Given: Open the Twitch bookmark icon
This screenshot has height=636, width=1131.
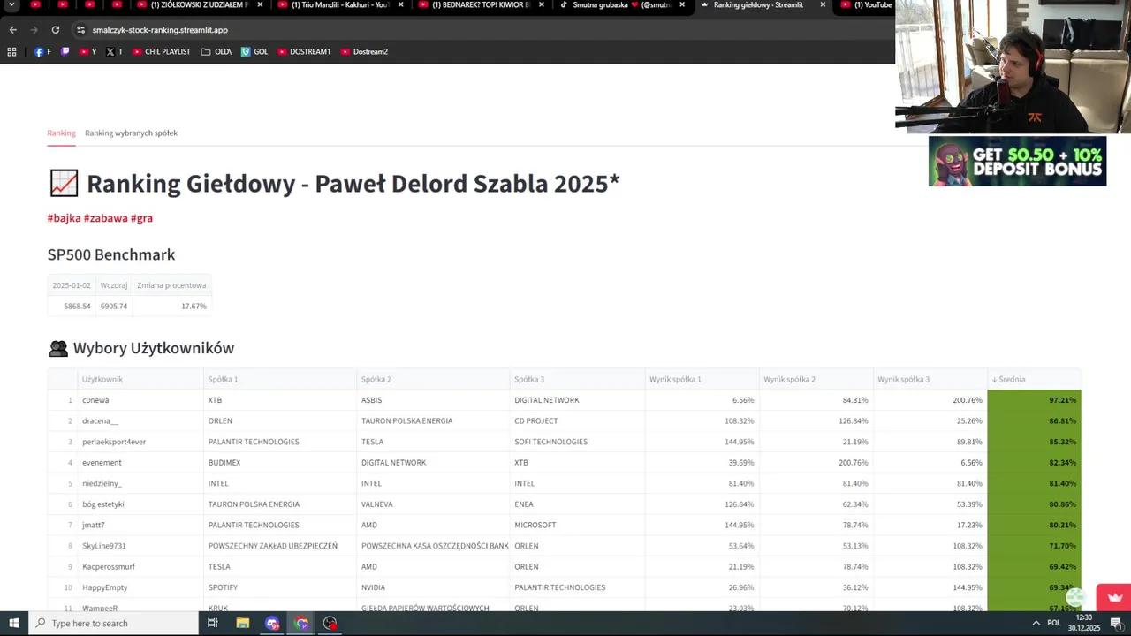Looking at the screenshot, I should 65,52.
